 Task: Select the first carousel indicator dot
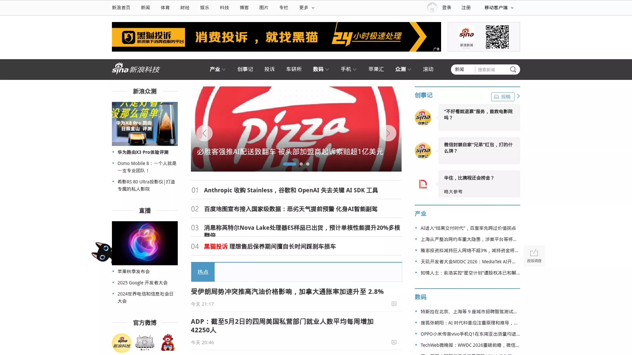pyautogui.click(x=290, y=164)
